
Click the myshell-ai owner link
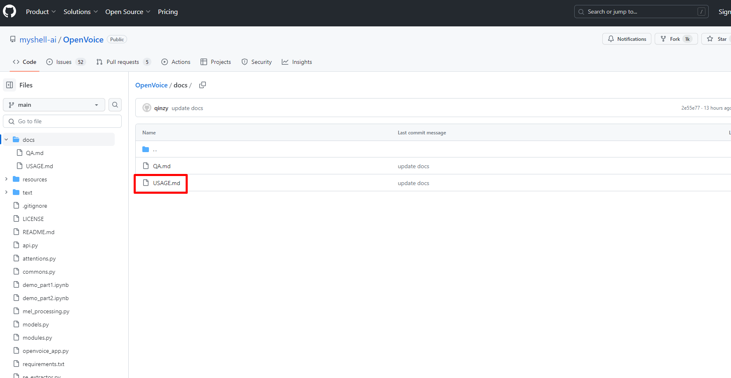pyautogui.click(x=38, y=40)
